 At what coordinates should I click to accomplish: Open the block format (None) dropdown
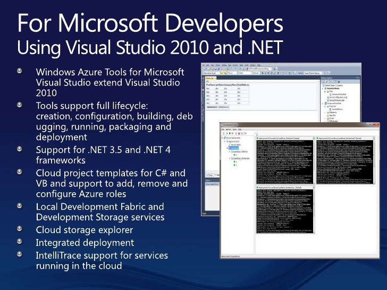[x=232, y=73]
